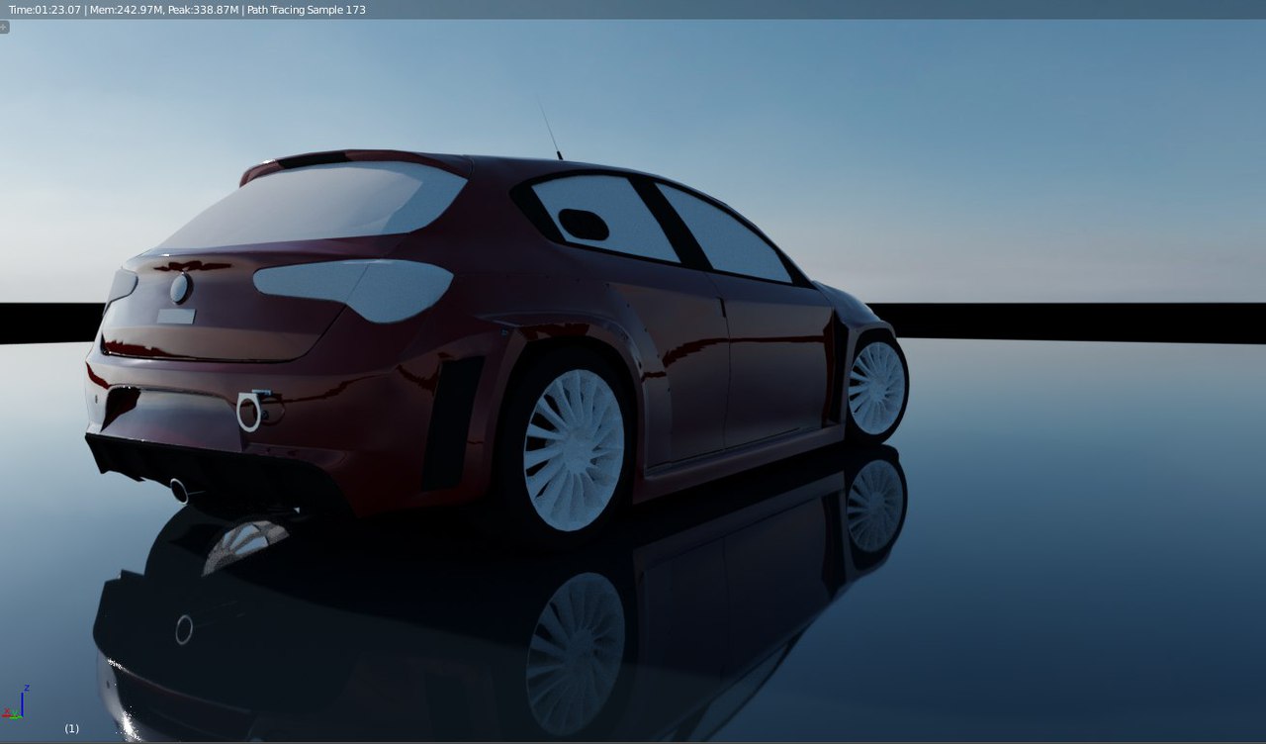The image size is (1266, 744).
Task: Click the 'Path Tracing Sample 173' status text
Action: coord(307,10)
